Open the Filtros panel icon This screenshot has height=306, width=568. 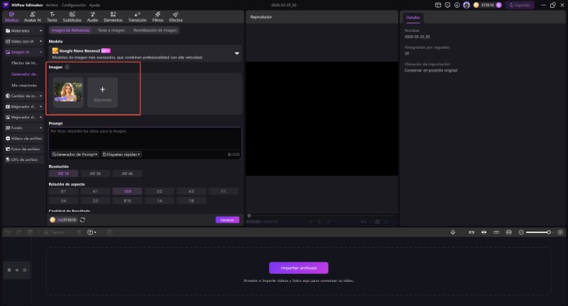click(x=158, y=17)
